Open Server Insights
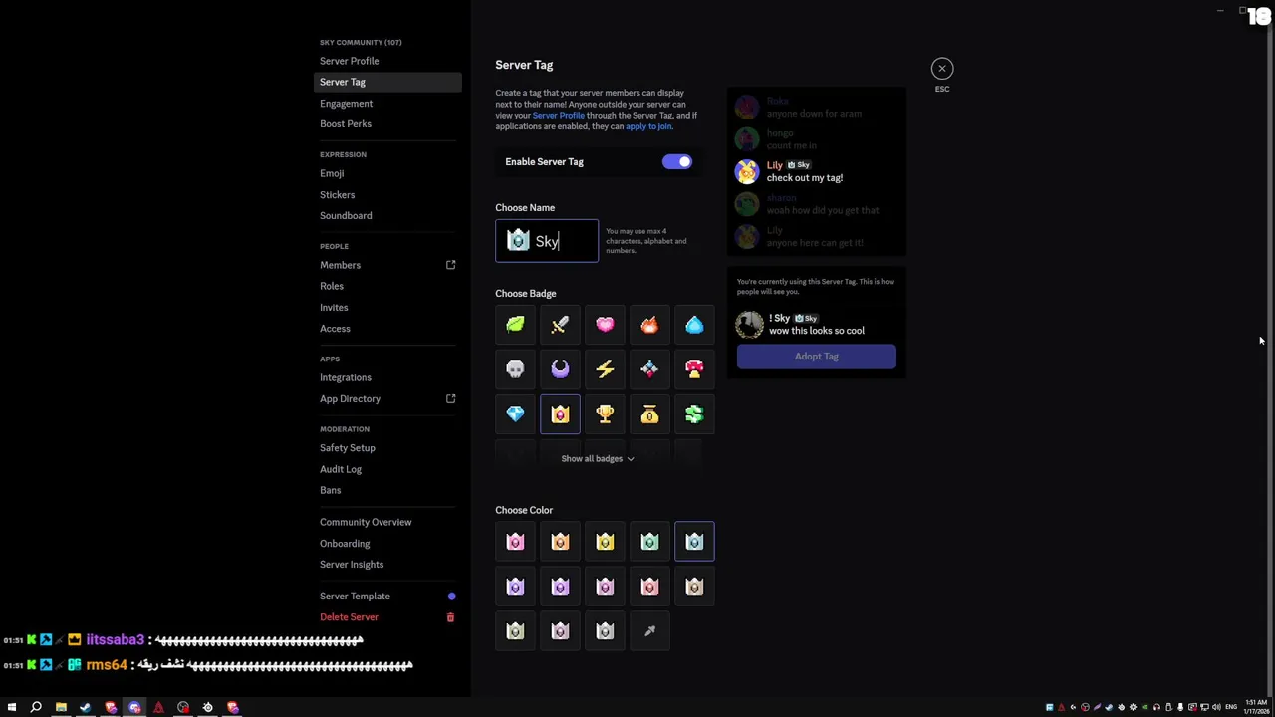 [x=387, y=565]
